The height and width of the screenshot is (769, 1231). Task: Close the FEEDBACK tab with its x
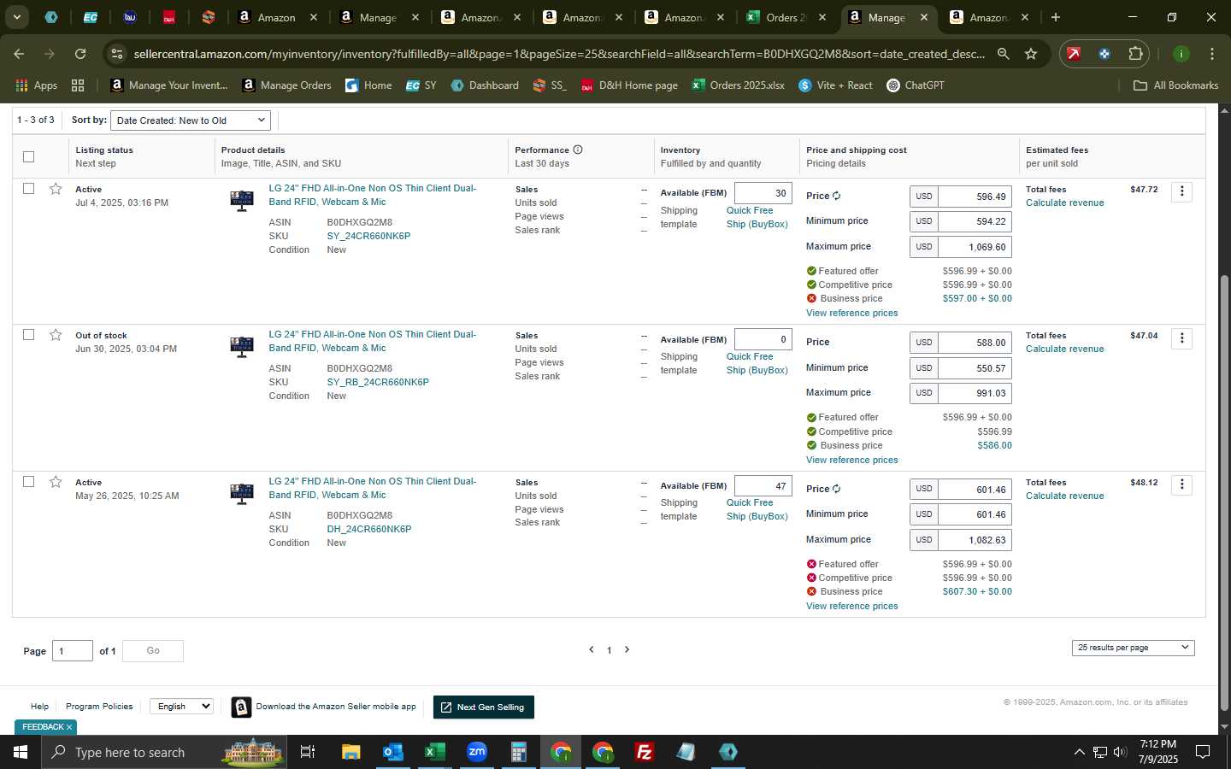[x=69, y=727]
